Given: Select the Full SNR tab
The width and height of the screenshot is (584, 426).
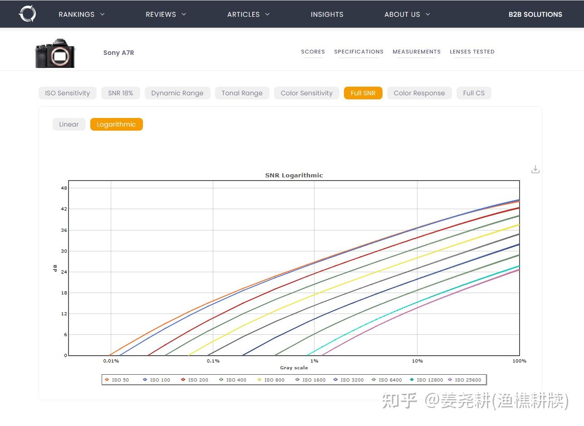Looking at the screenshot, I should [x=363, y=93].
